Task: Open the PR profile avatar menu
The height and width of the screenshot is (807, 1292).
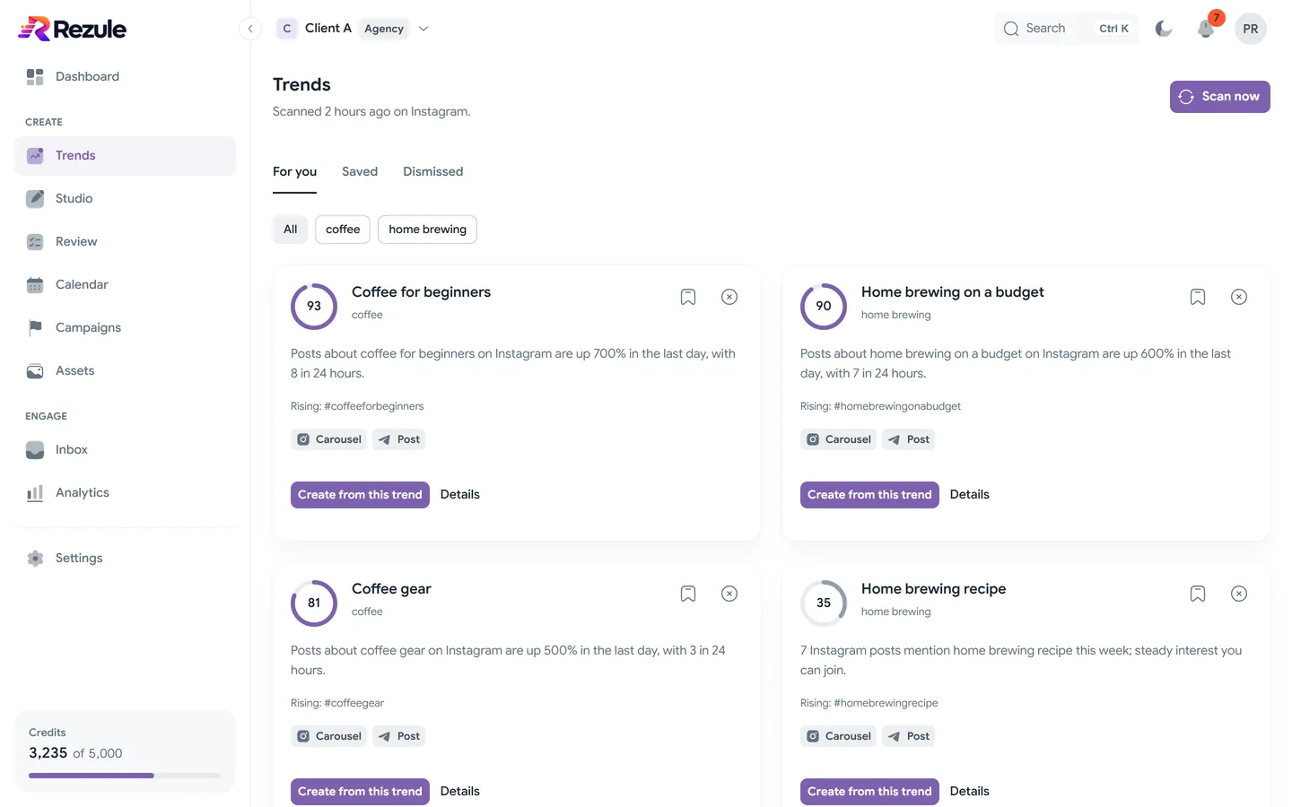Action: (1251, 29)
